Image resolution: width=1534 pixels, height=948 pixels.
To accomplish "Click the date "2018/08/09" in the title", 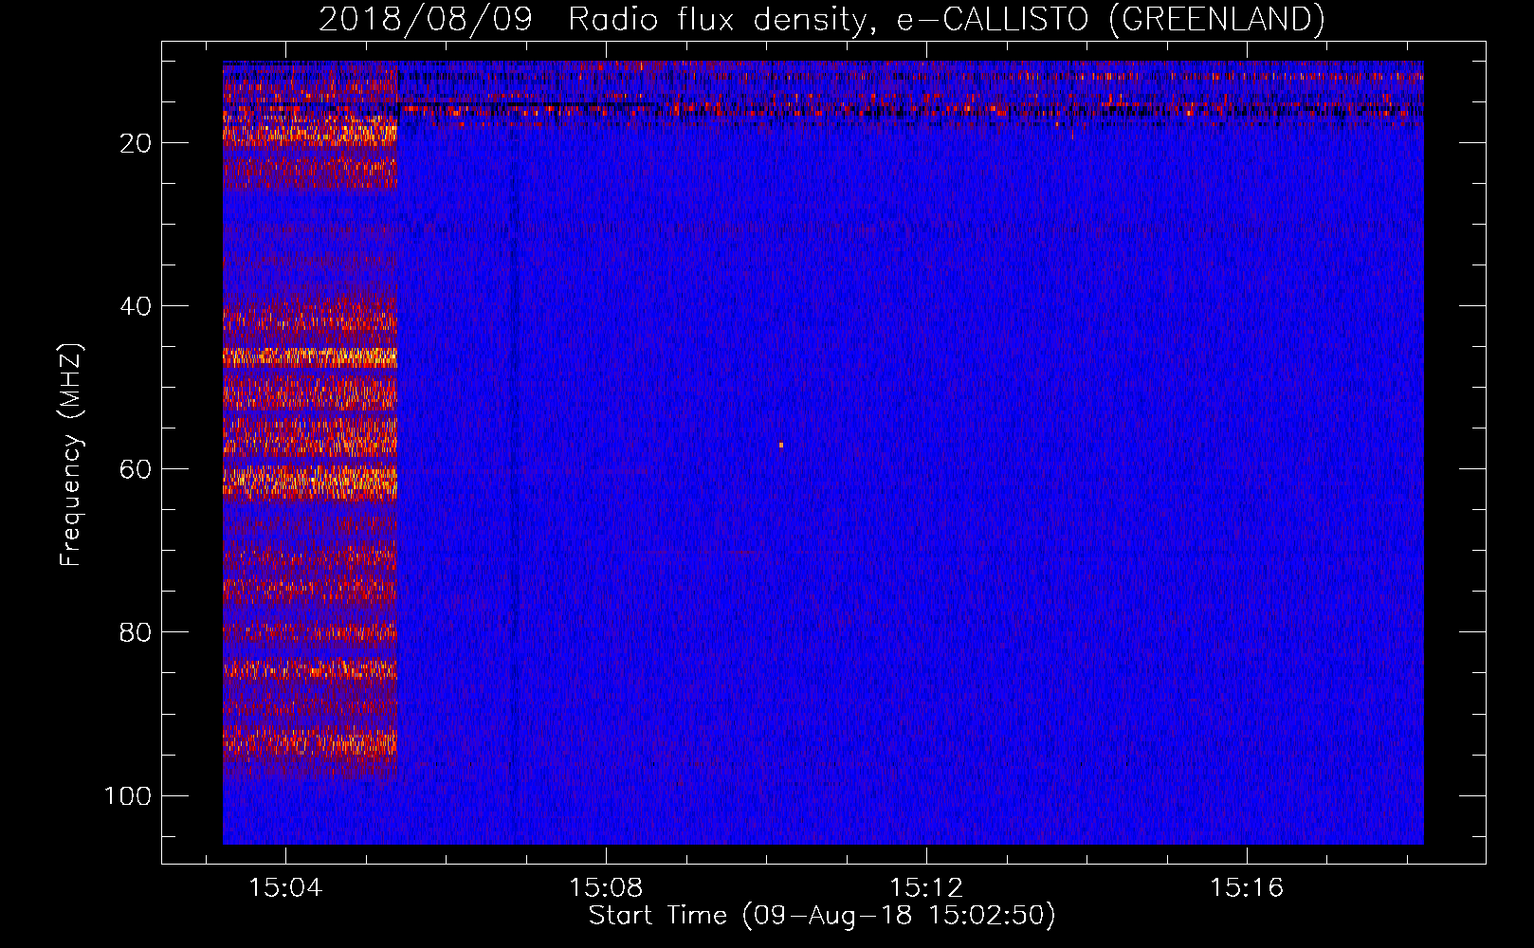I will pos(426,19).
